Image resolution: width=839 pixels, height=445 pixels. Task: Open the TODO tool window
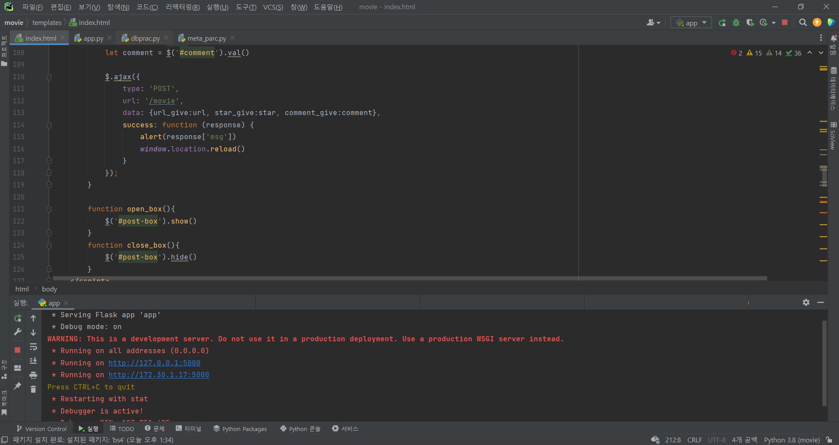coord(122,429)
